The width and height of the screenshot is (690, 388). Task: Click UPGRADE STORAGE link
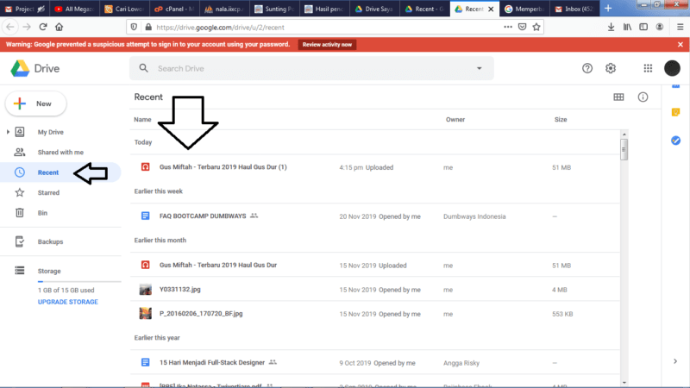[68, 302]
